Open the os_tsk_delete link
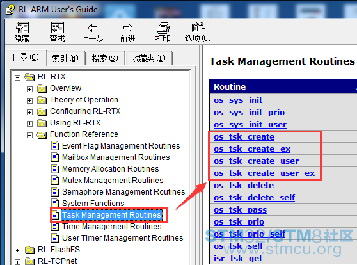 (244, 186)
